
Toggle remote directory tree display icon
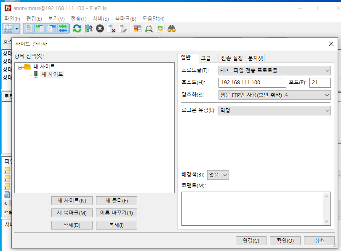(x=51, y=29)
